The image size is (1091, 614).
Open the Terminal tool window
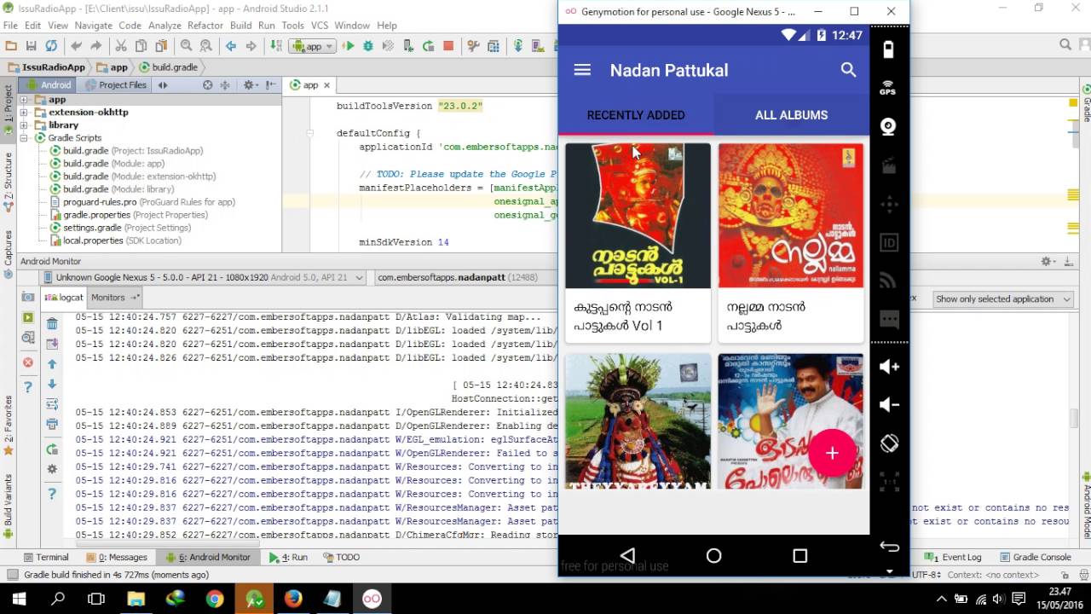coord(46,557)
